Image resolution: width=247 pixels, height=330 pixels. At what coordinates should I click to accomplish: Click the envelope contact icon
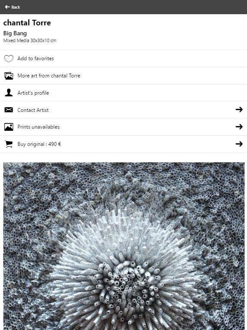point(9,110)
